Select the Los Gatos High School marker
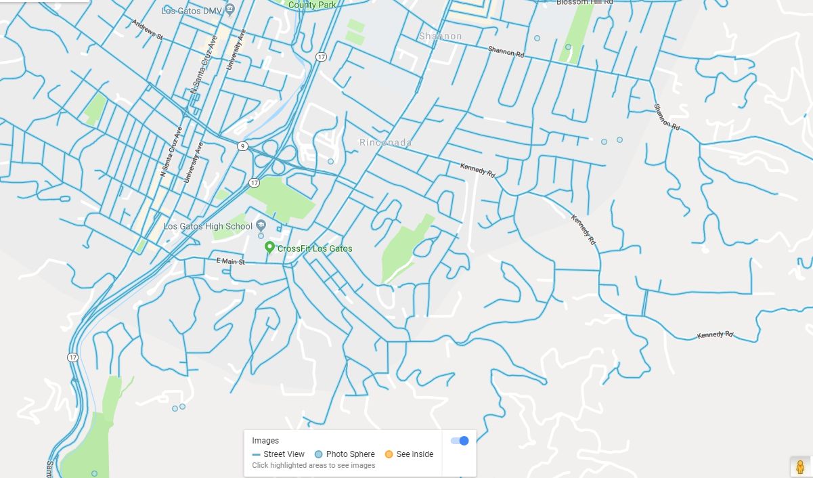Viewport: 813px width, 478px height. 261,226
